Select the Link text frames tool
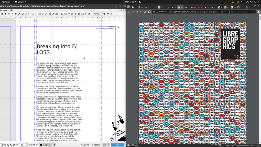The image size is (261, 147). pyautogui.click(x=40, y=14)
